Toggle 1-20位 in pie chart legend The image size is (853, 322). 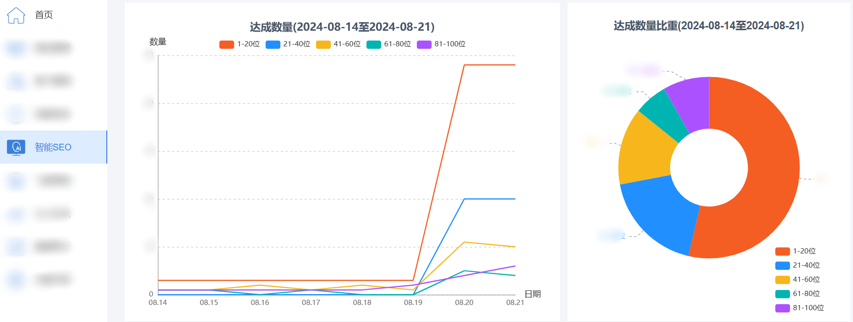(x=796, y=251)
